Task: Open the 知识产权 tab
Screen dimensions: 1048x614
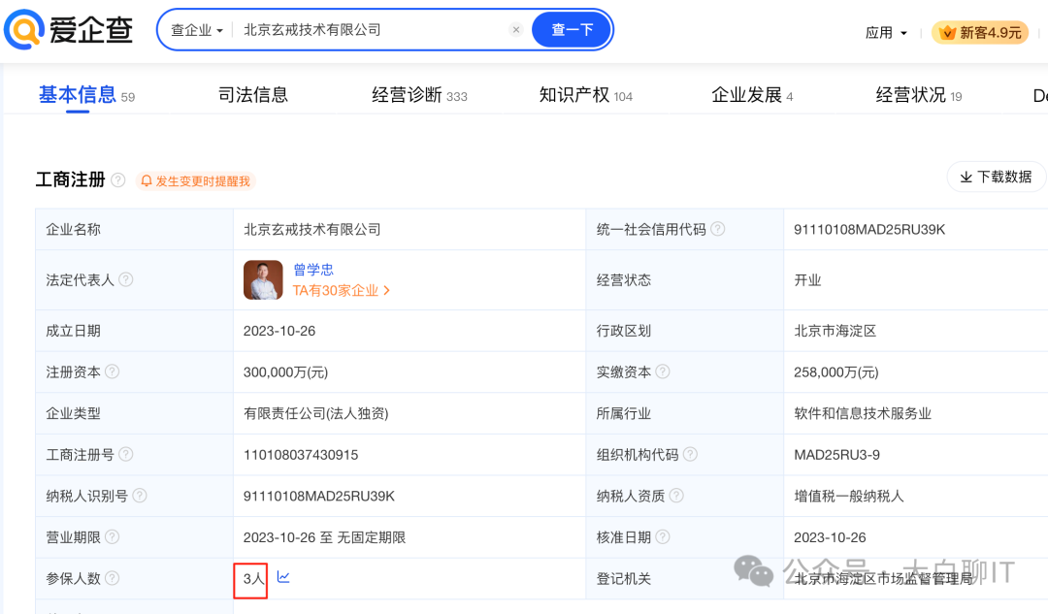Action: point(577,94)
